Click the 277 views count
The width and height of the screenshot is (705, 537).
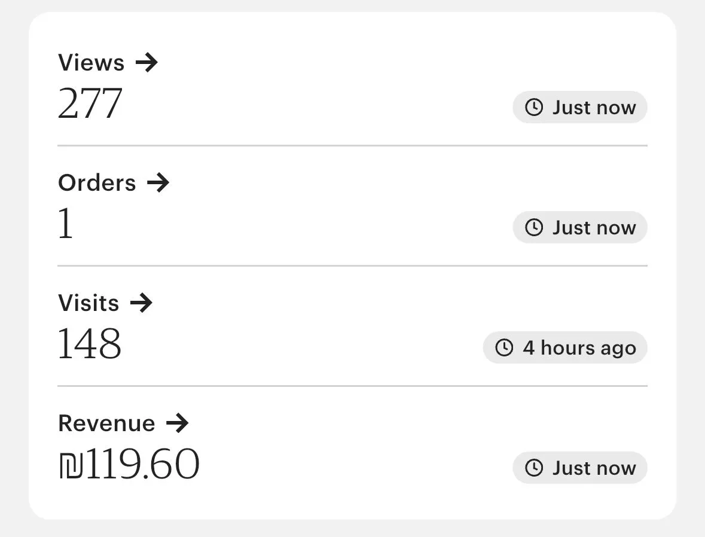(x=90, y=104)
